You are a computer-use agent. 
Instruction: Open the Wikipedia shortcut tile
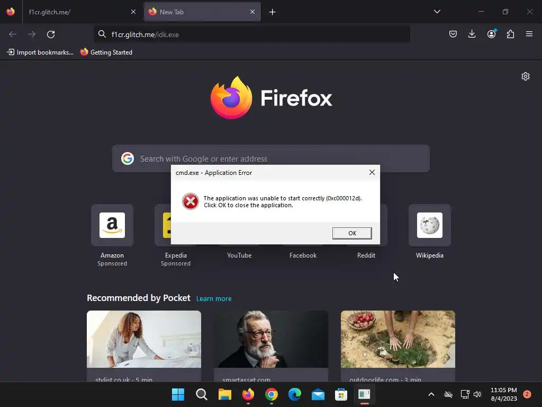pos(430,225)
